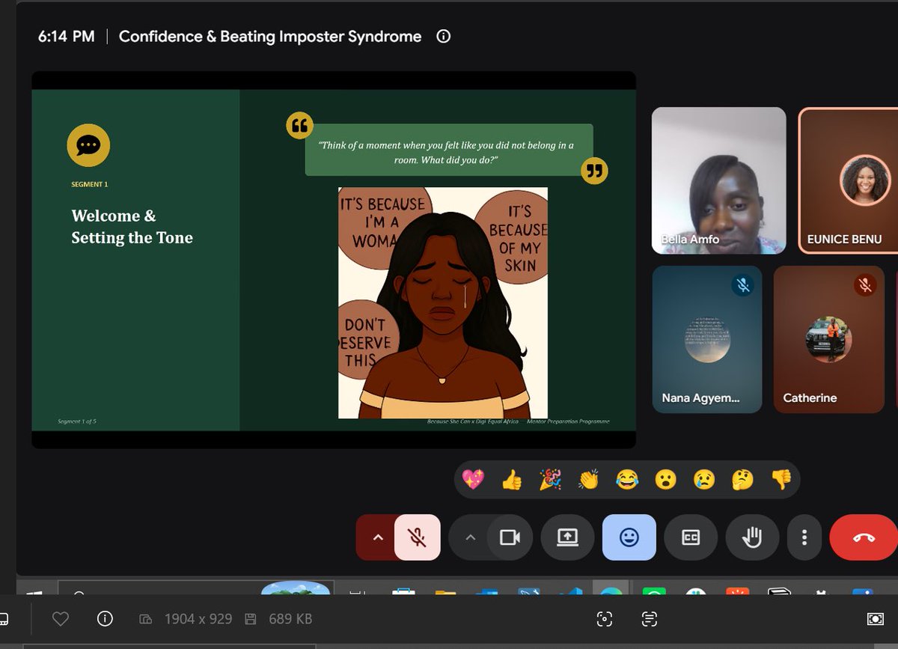Select EUNICE BENU's participant tile
The height and width of the screenshot is (649, 898).
tap(848, 180)
